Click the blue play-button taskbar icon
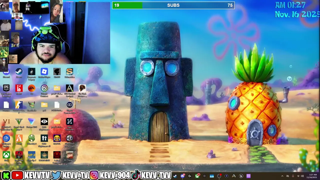The height and width of the screenshot is (180, 320). pyautogui.click(x=226, y=176)
